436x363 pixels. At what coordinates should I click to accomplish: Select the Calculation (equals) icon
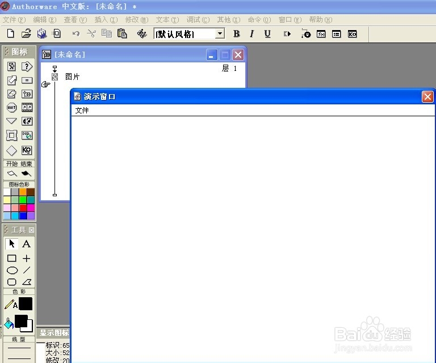pyautogui.click(x=27, y=81)
